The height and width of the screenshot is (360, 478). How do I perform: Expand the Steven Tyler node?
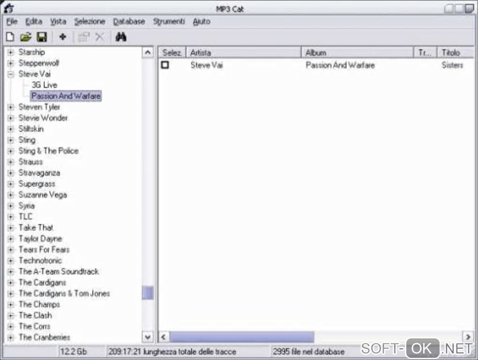11,107
